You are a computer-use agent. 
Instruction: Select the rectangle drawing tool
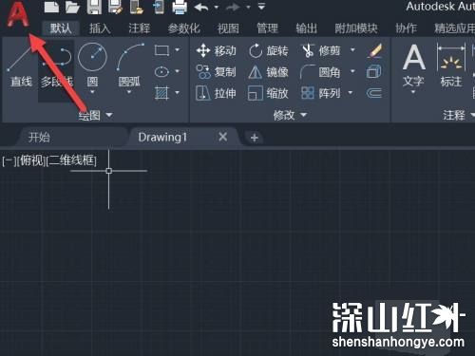(161, 50)
